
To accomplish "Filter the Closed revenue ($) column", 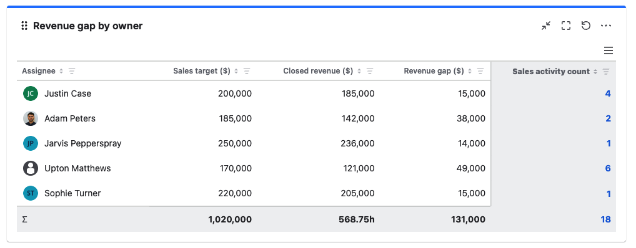I will [x=369, y=71].
